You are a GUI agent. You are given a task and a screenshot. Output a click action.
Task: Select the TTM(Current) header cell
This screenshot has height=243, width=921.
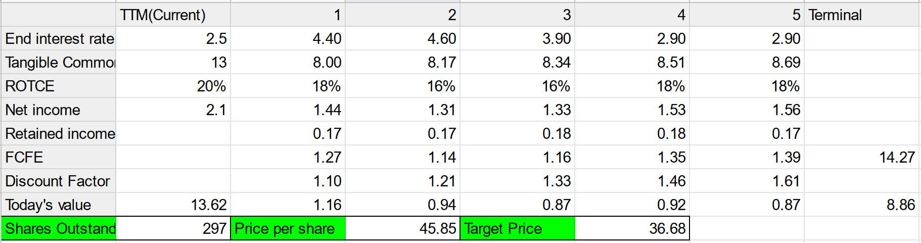tap(173, 15)
